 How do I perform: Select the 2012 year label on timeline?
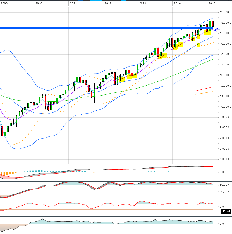coord(108,3)
